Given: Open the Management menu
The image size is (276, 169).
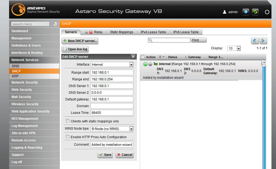Looking at the screenshot, I should pyautogui.click(x=34, y=38).
